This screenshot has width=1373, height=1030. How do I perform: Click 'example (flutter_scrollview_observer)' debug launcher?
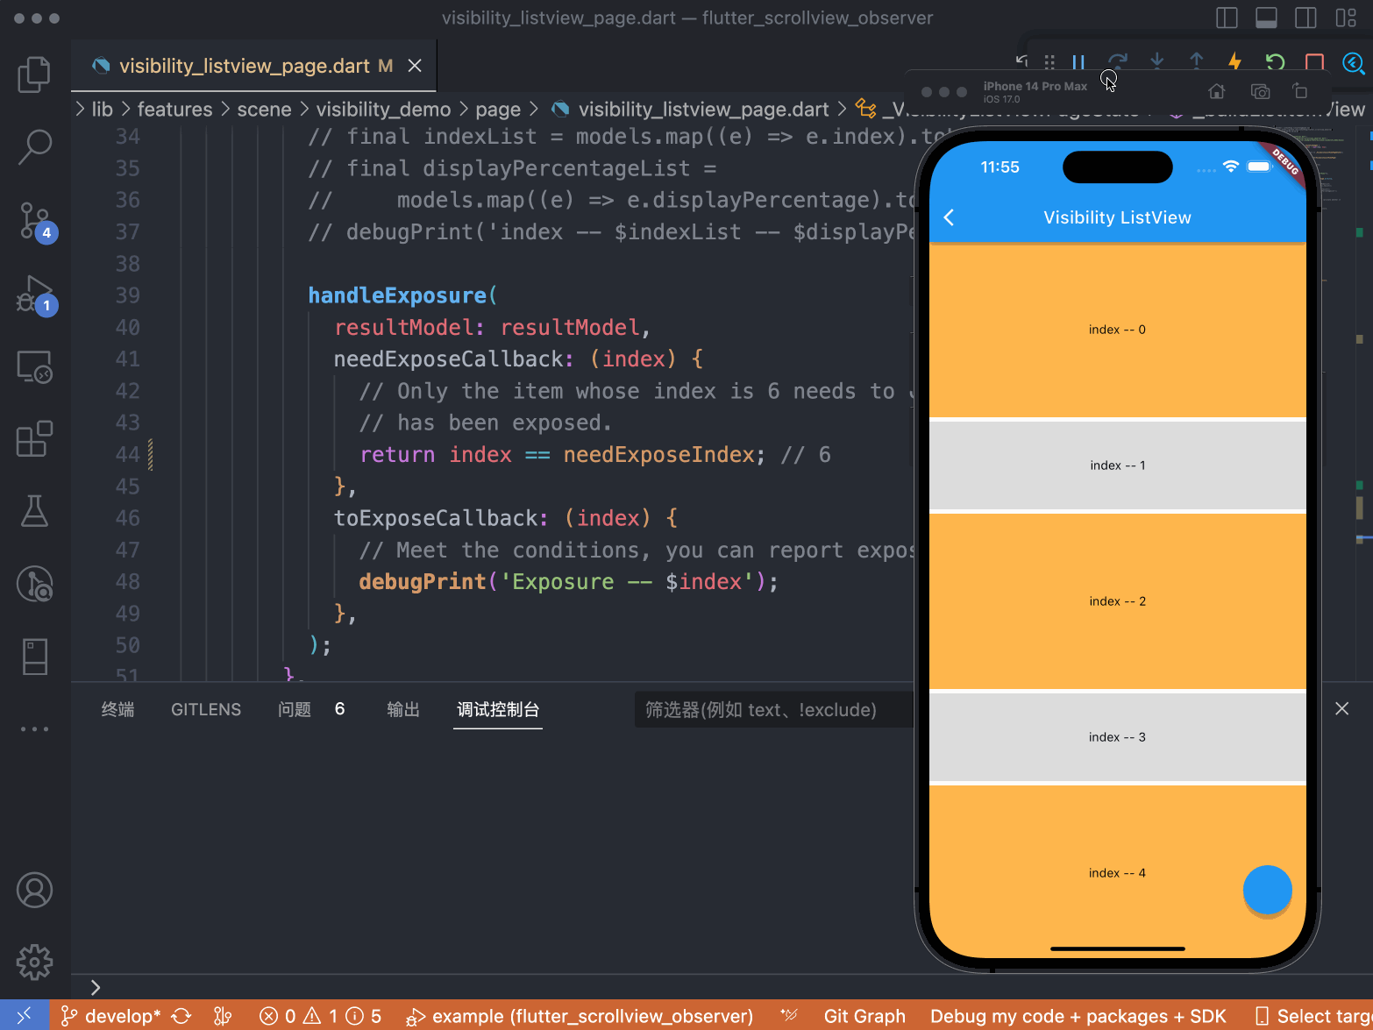(x=580, y=1016)
